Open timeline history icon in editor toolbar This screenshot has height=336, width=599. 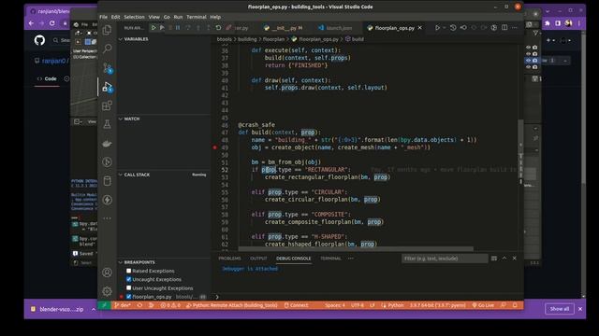tap(453, 28)
